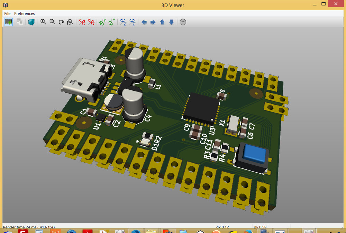Move the board view down

coord(171,22)
